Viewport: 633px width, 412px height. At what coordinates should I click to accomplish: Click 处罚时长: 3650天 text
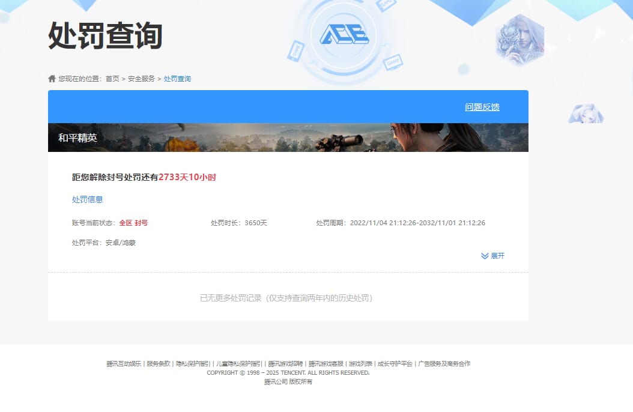coord(239,223)
